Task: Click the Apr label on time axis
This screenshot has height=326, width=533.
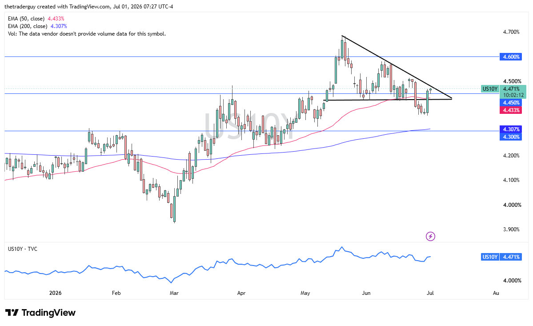Action: [241, 293]
